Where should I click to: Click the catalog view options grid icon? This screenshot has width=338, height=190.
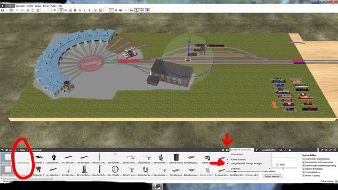pyautogui.click(x=227, y=150)
